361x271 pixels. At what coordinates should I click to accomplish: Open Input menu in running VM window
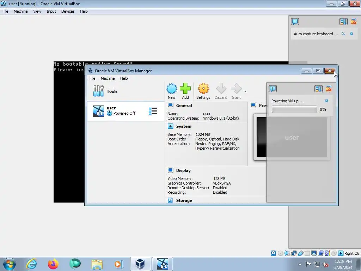click(x=51, y=11)
